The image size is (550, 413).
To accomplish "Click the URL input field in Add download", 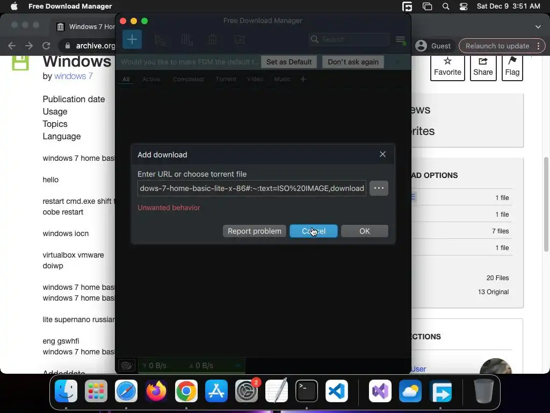I will click(252, 188).
